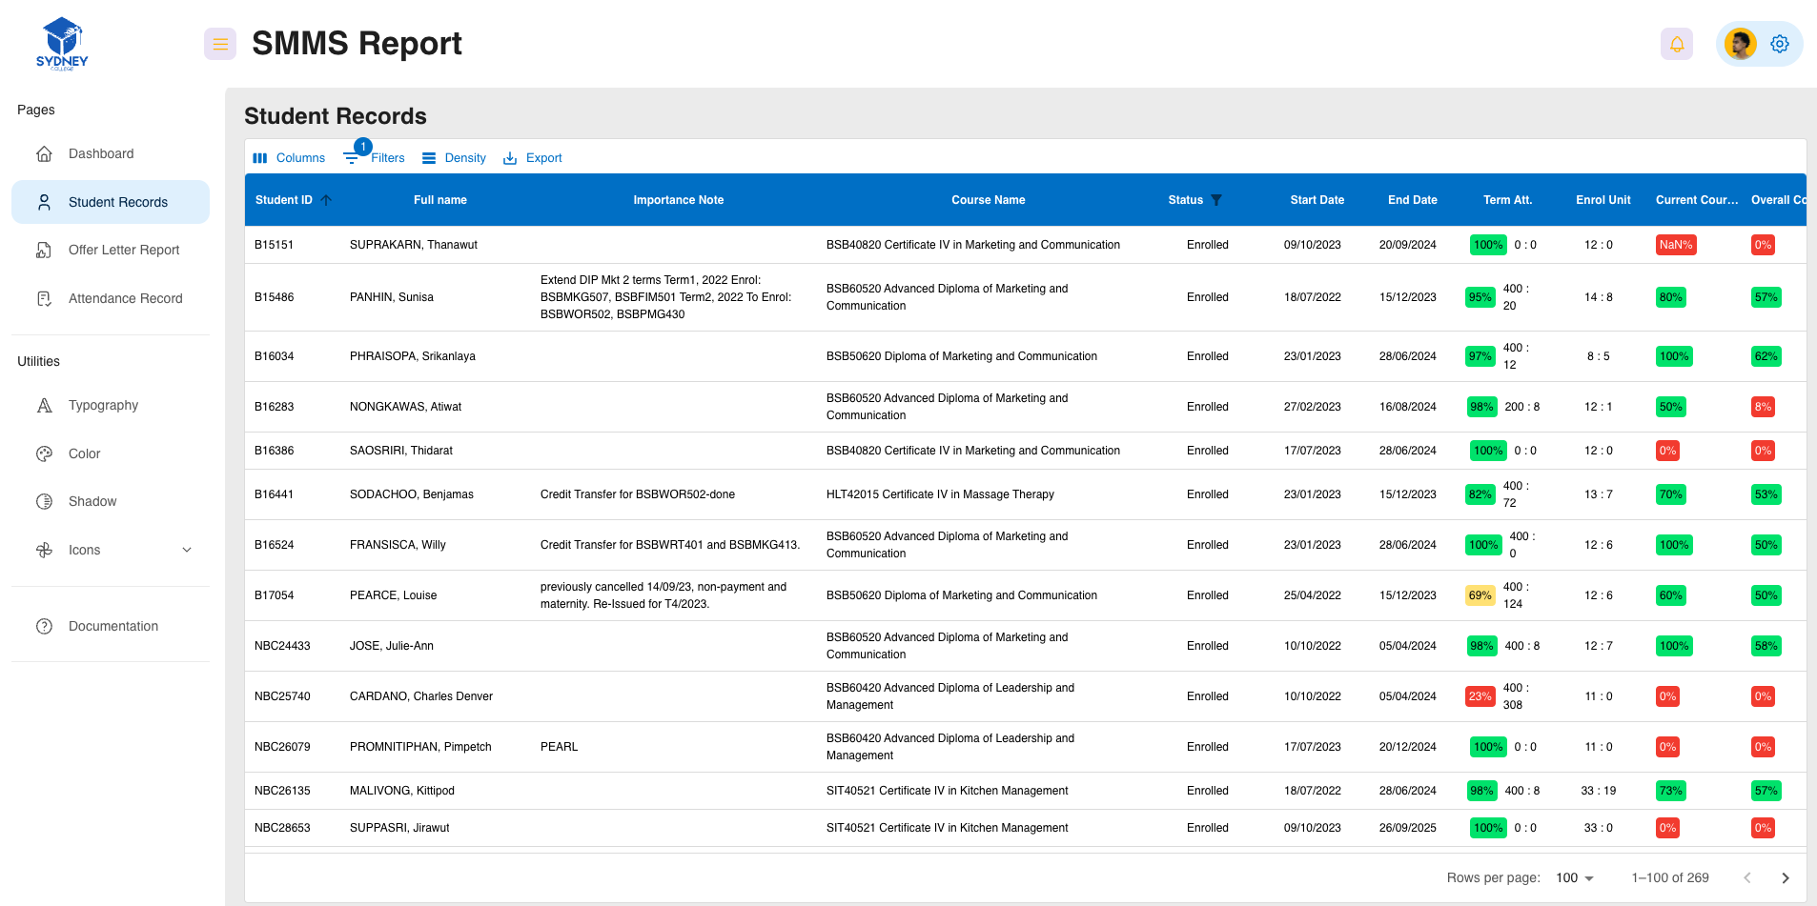Click the settings gear icon
Screen dimensions: 1817x906
coord(1779,44)
